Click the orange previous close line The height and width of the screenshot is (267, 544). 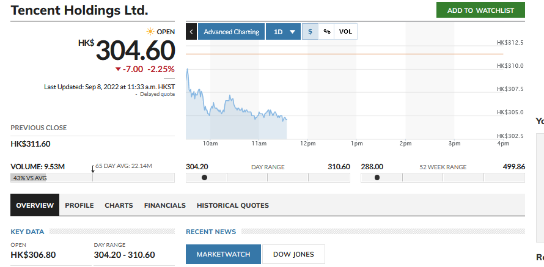pyautogui.click(x=345, y=54)
